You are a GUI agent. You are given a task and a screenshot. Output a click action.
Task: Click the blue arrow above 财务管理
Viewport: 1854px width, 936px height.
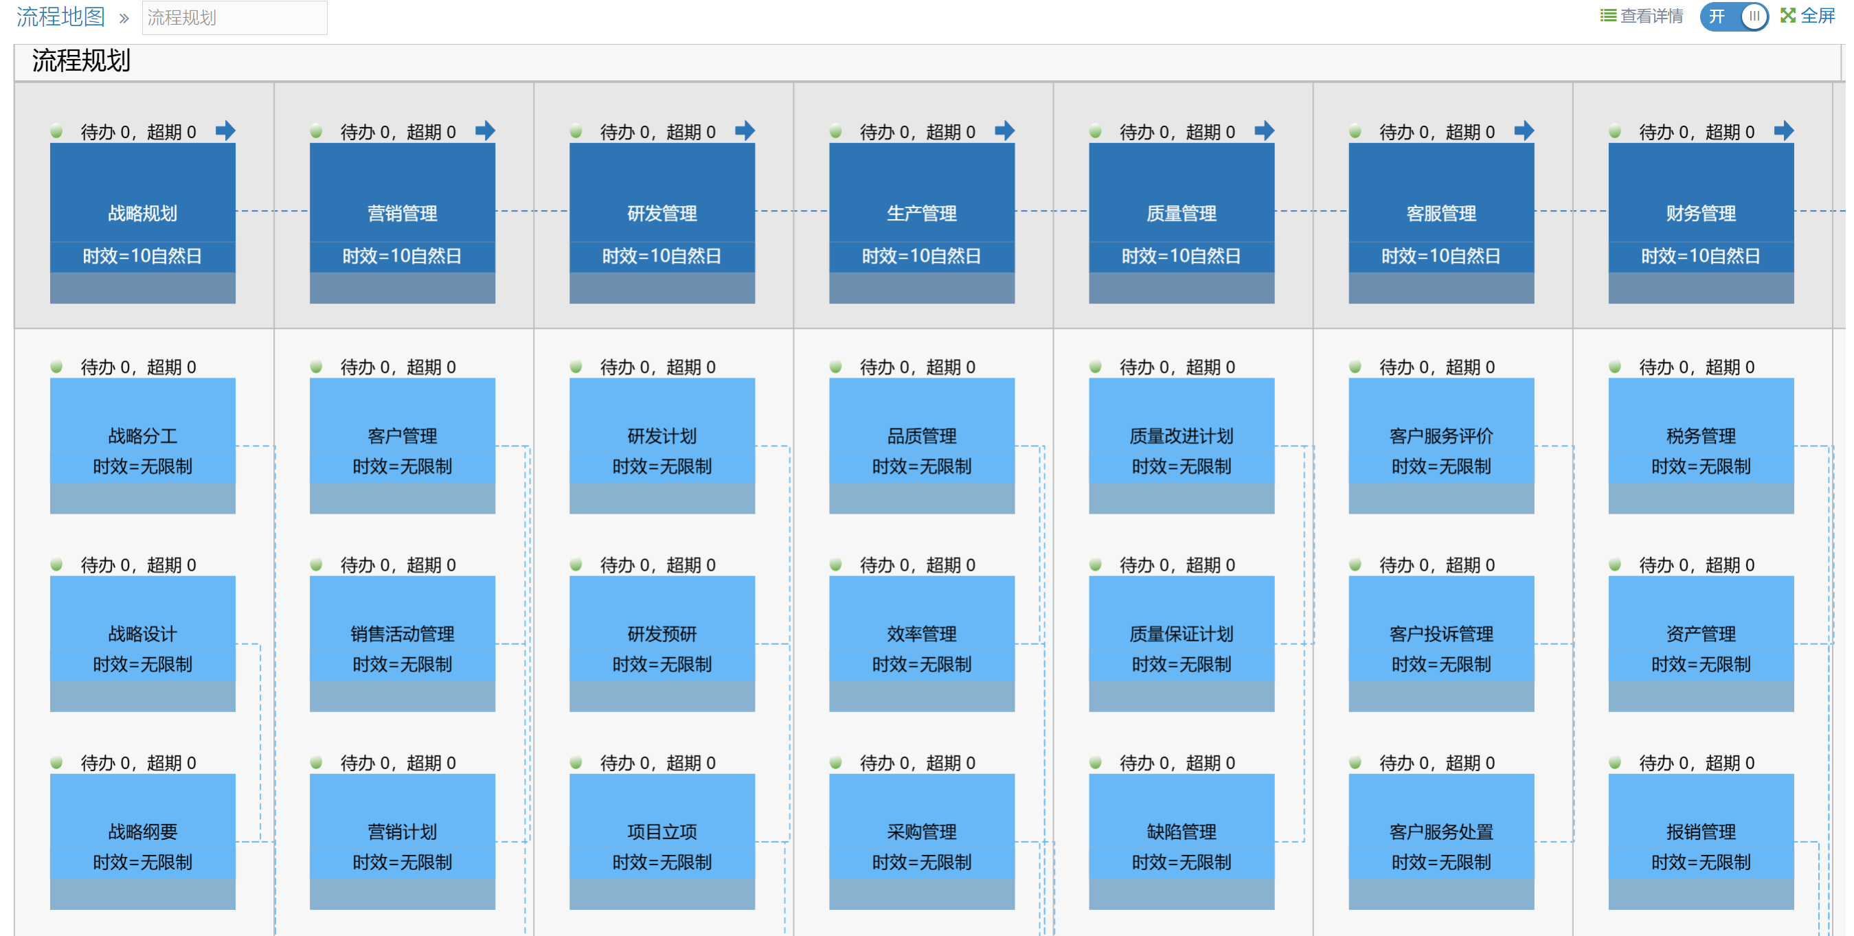point(1784,131)
